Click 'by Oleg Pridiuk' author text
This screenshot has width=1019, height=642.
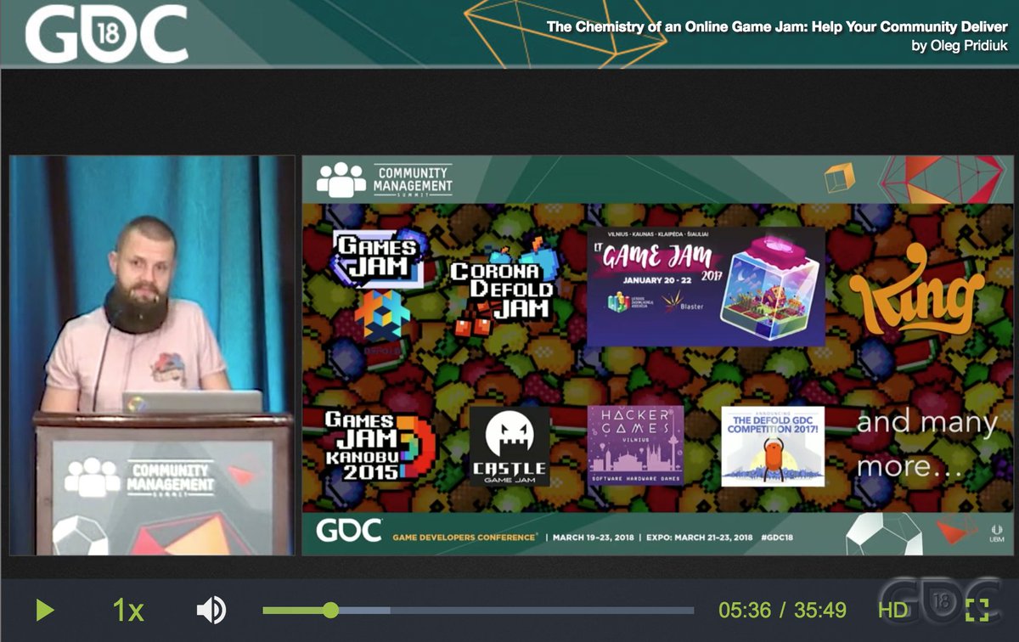960,46
